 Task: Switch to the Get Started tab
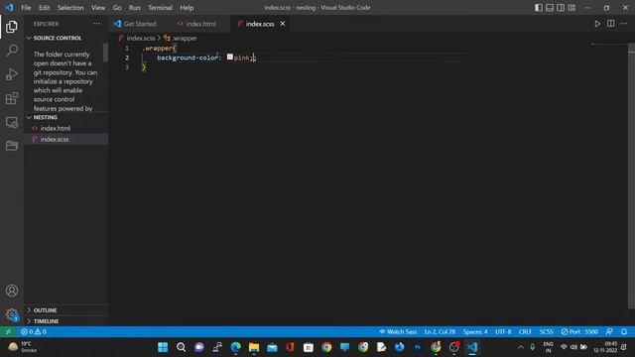[x=140, y=24]
